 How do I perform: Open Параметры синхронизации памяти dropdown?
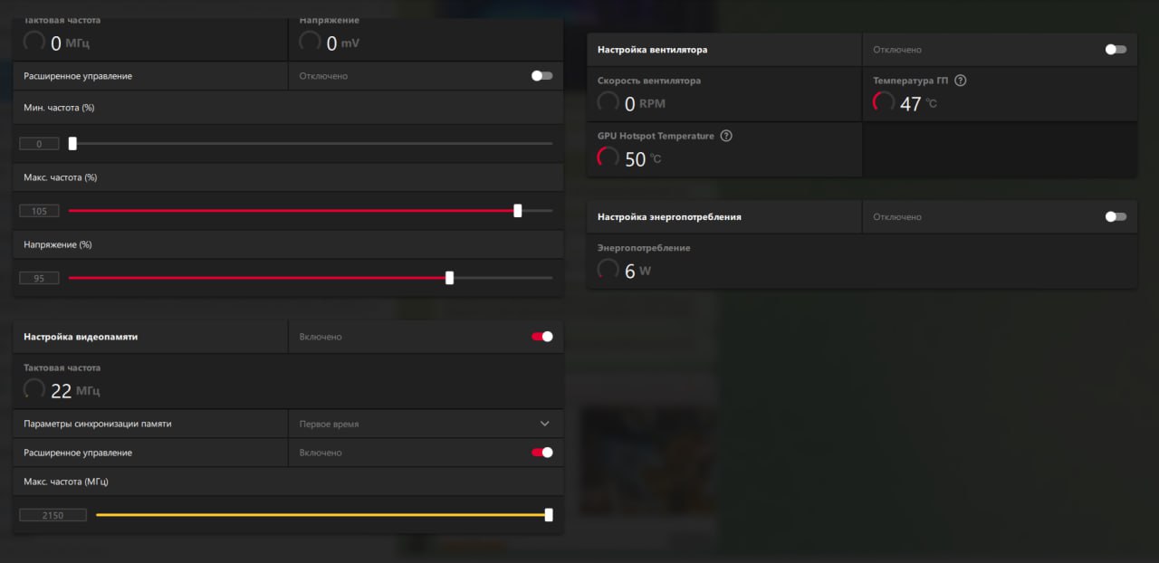[426, 424]
